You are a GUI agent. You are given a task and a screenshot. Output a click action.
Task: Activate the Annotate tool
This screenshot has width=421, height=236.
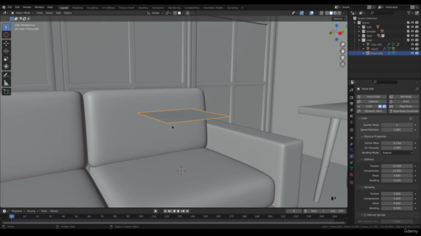click(x=6, y=75)
